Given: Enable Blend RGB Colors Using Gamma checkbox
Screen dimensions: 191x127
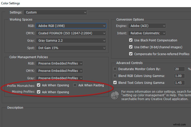Looking at the screenshot, I should pyautogui.click(x=115, y=76).
